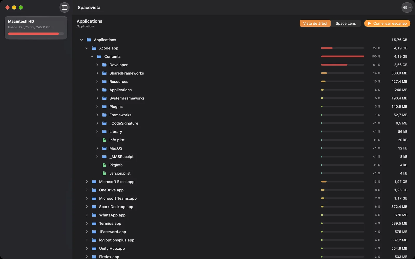Click the Contents folder icon
The image size is (415, 259).
(99, 56)
